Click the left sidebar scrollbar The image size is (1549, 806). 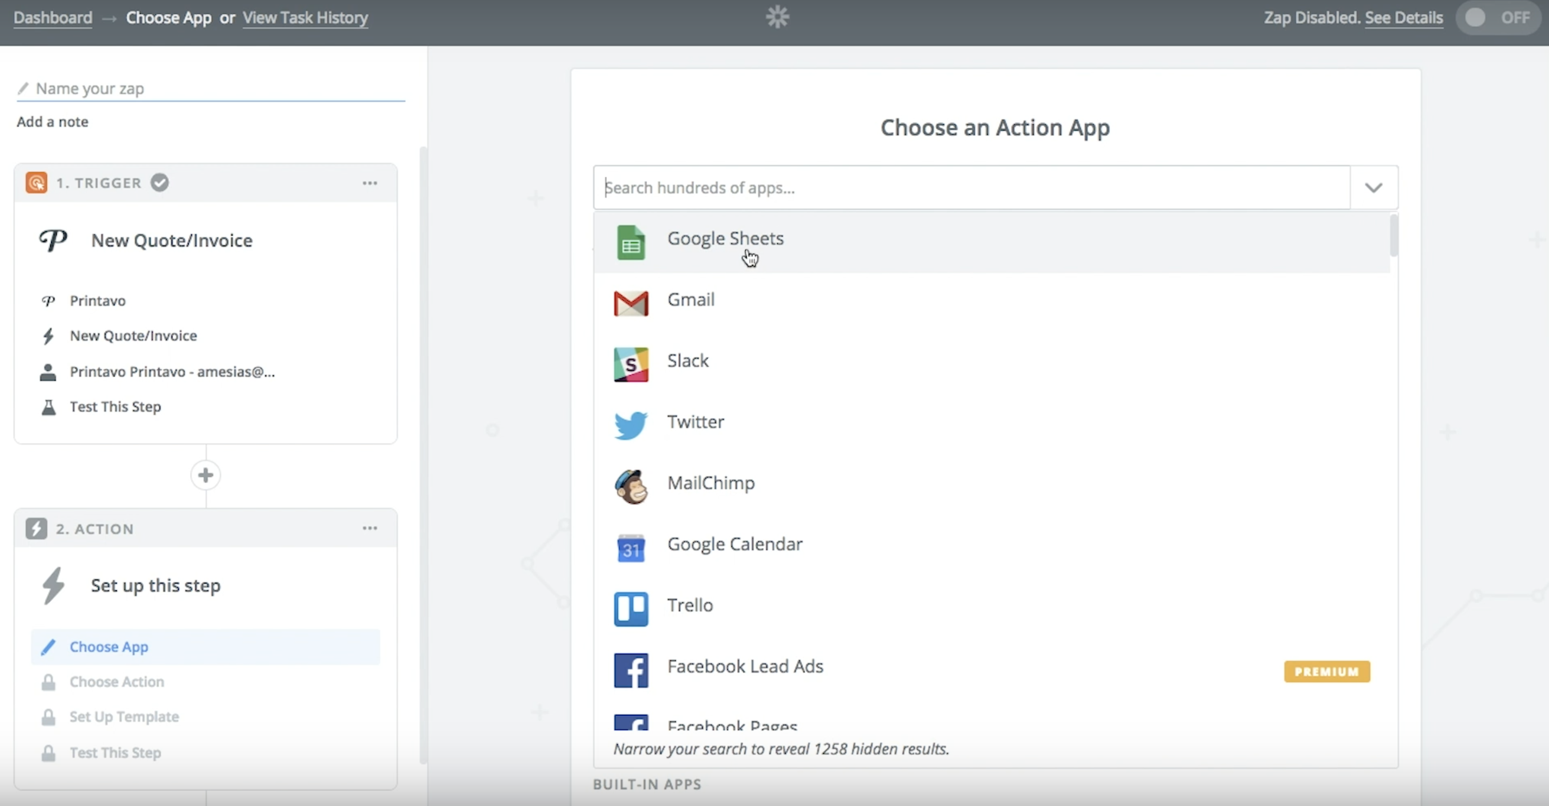coord(423,455)
